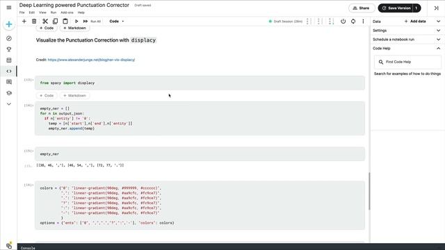Cut the cell with scissors icon
Viewport: 445px width, 250px height.
click(45, 22)
